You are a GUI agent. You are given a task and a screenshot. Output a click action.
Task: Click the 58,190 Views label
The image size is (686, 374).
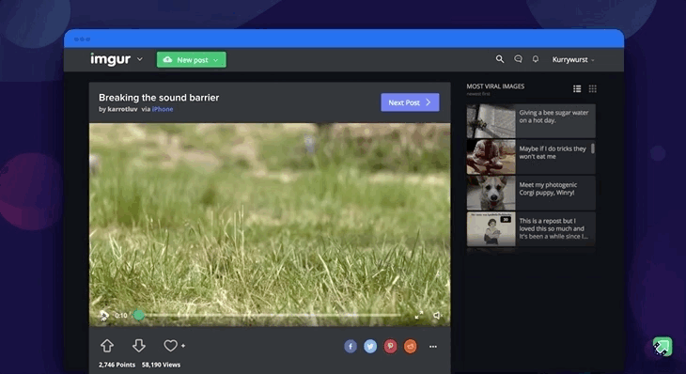coord(161,365)
